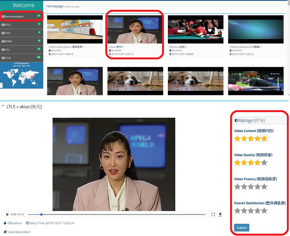
Task: Open the Billiards2 video thumbnail
Action: [x=195, y=29]
